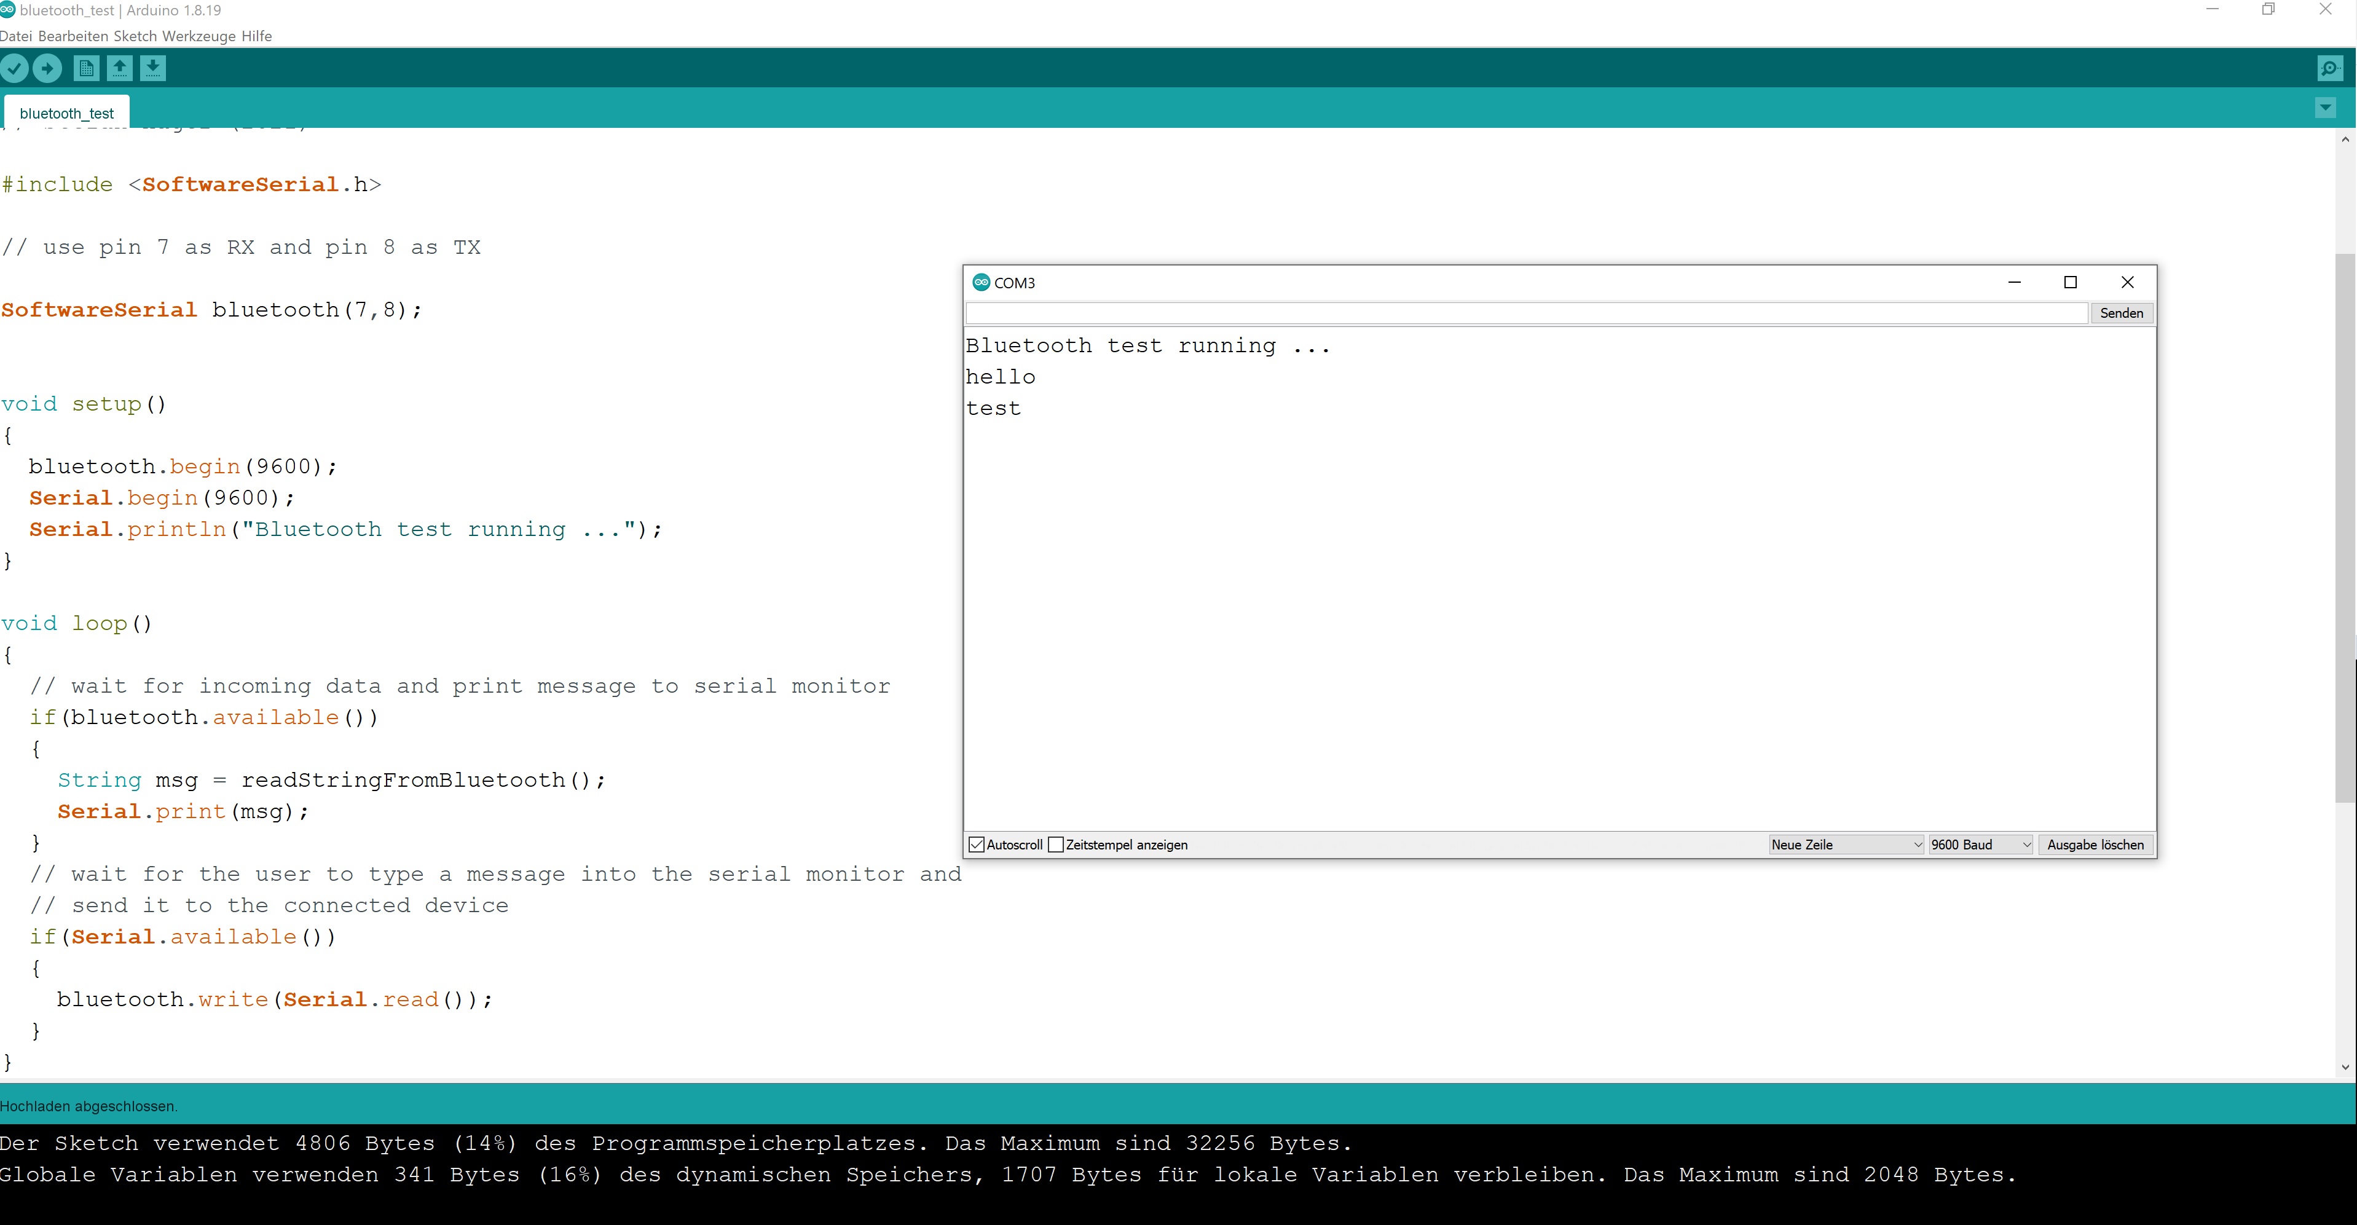Click the Senden button
Viewport: 2357px width, 1225px height.
pos(2121,313)
